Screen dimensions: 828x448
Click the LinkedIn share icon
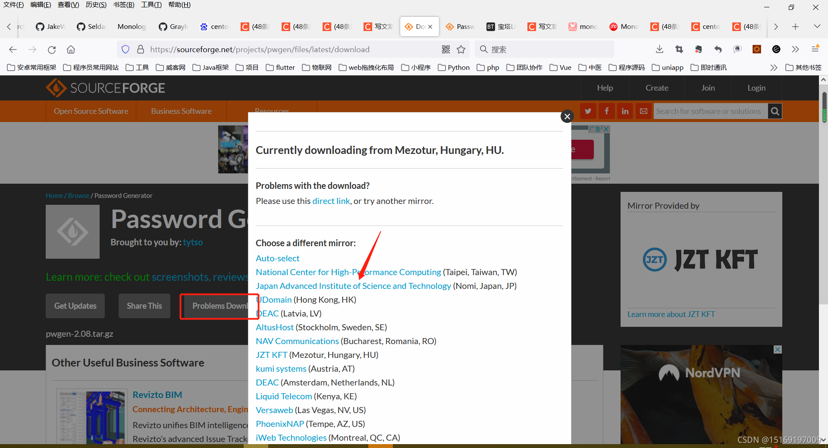(625, 111)
